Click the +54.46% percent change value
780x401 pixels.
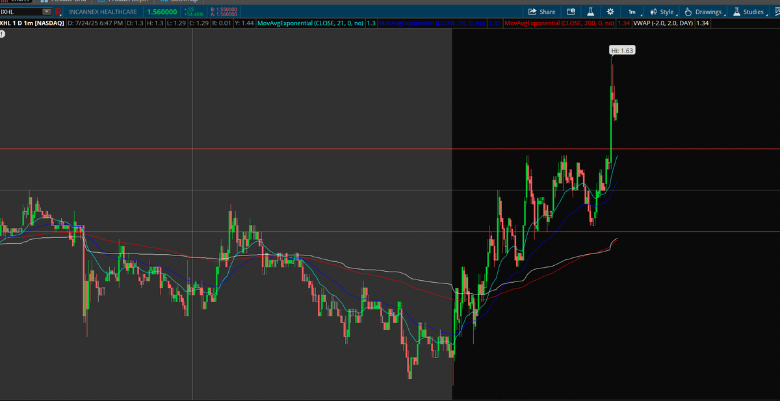tap(194, 14)
